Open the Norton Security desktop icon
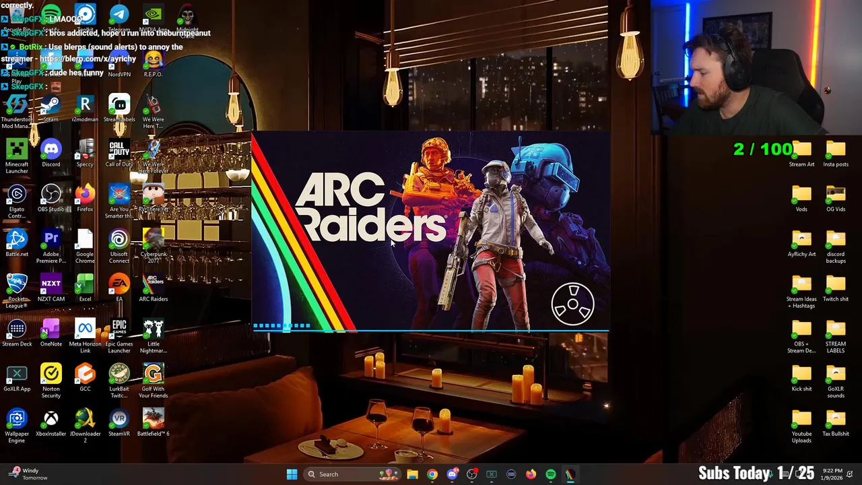862x485 pixels. coord(51,381)
